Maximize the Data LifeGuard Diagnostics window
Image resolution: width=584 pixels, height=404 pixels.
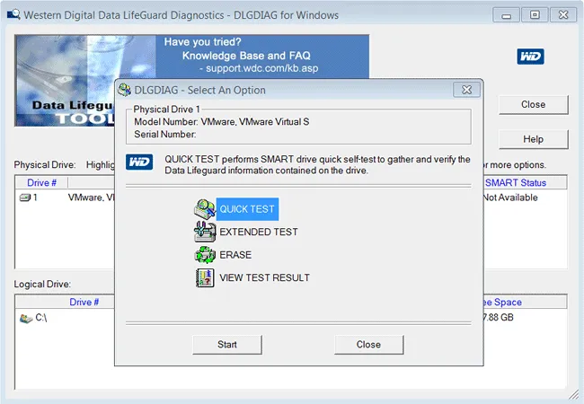[535, 15]
